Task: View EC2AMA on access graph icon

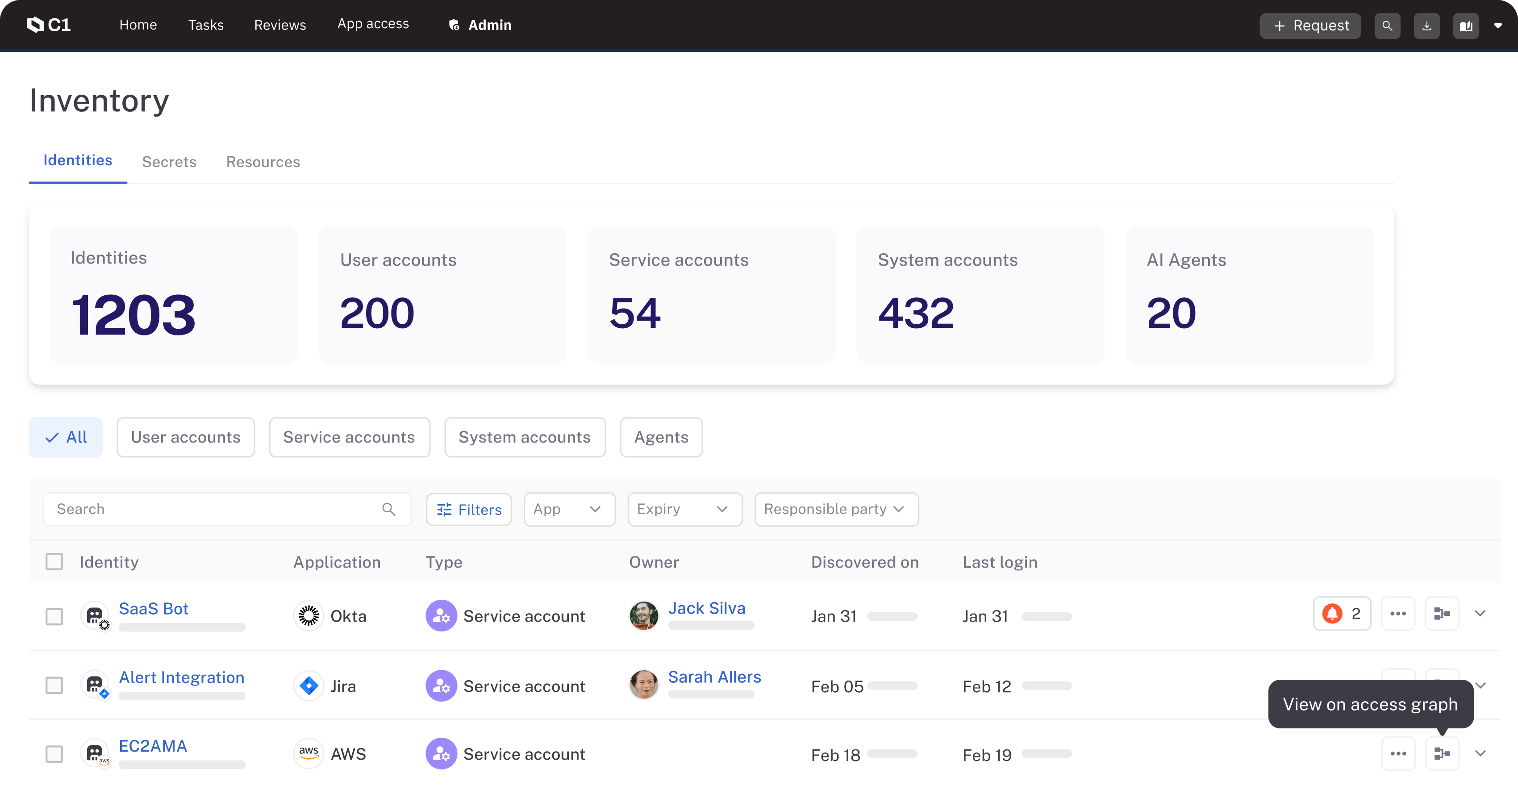Action: coord(1442,753)
